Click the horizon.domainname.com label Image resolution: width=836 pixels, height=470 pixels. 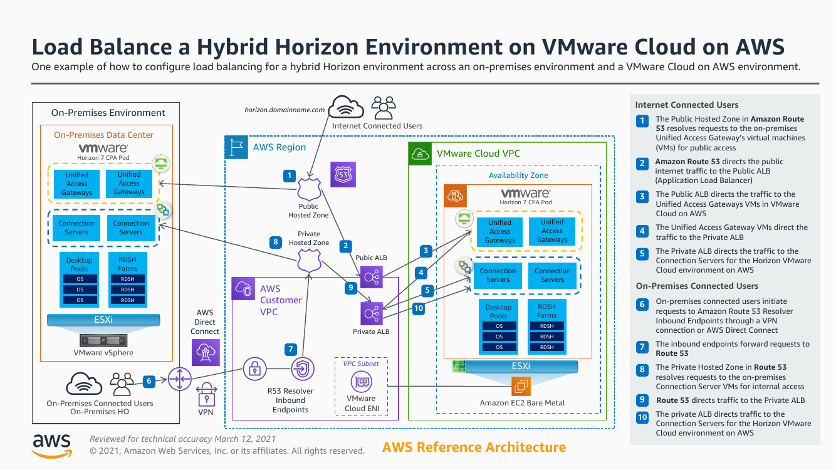point(285,110)
